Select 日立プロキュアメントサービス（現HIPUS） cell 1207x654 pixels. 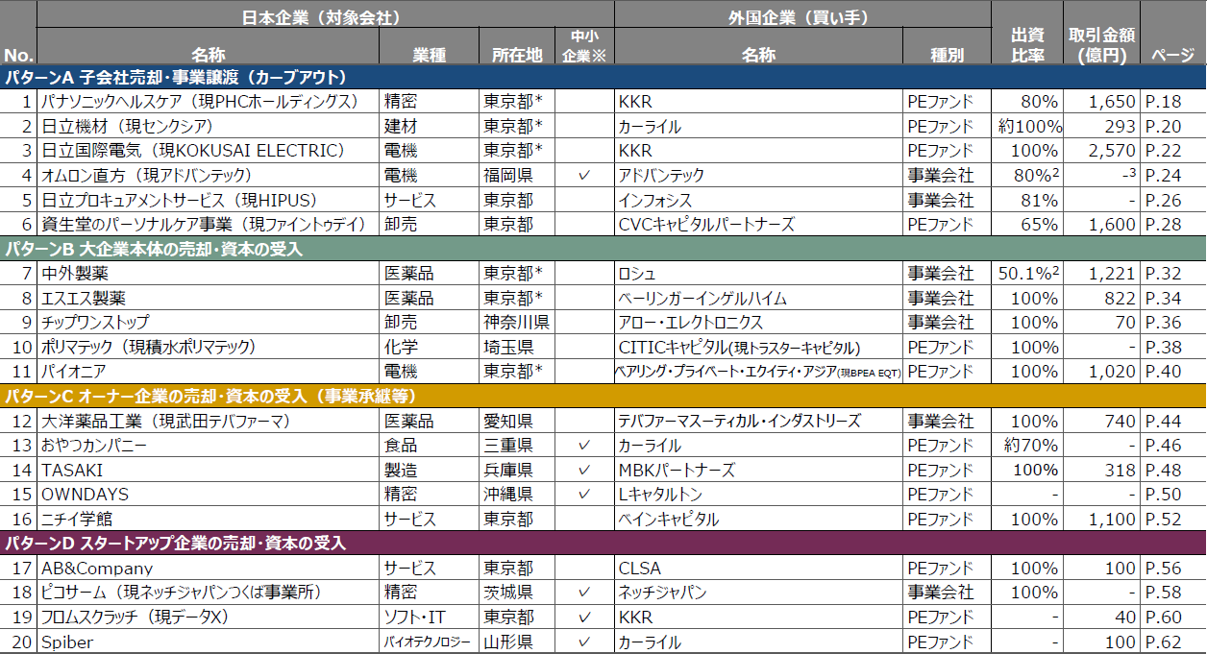pos(209,200)
